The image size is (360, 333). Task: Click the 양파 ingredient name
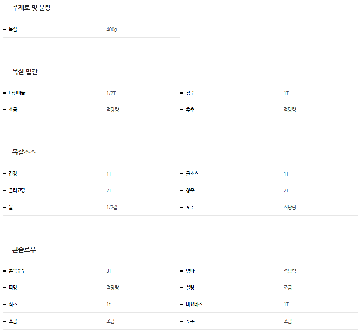[x=190, y=271]
